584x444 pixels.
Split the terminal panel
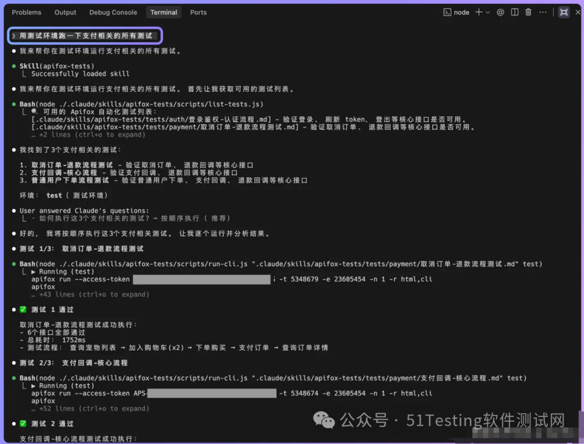(x=514, y=12)
